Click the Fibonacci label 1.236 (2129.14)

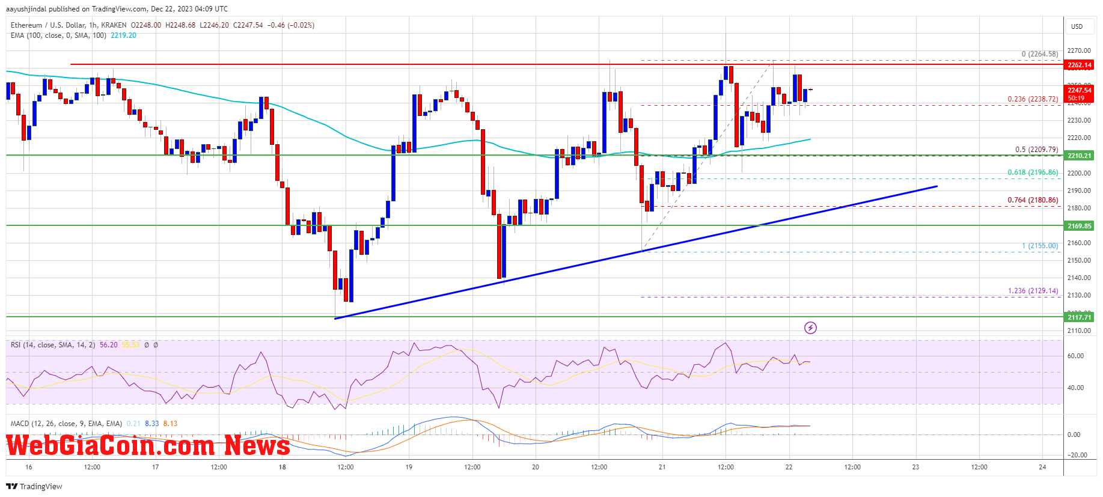1033,291
